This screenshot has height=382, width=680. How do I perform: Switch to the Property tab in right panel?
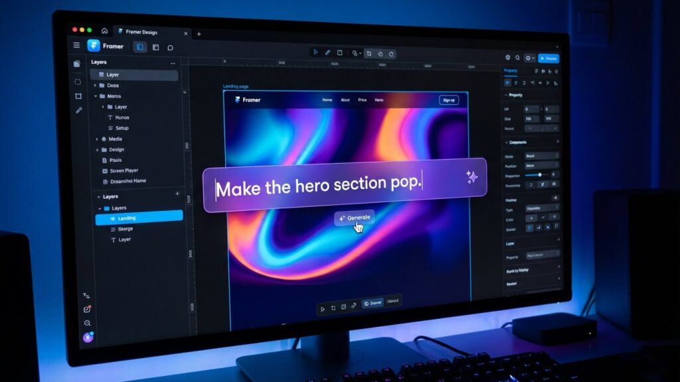click(511, 70)
